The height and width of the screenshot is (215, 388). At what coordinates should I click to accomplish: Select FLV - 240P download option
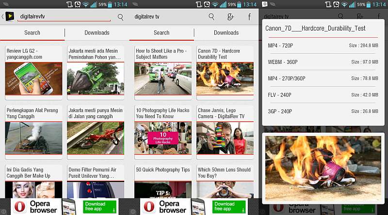(x=323, y=95)
